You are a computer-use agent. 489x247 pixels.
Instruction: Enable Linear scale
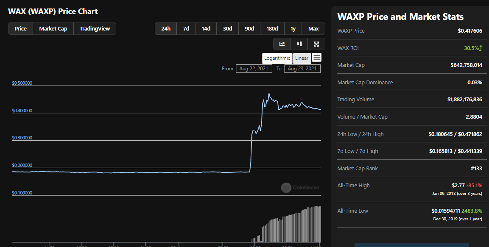[302, 58]
